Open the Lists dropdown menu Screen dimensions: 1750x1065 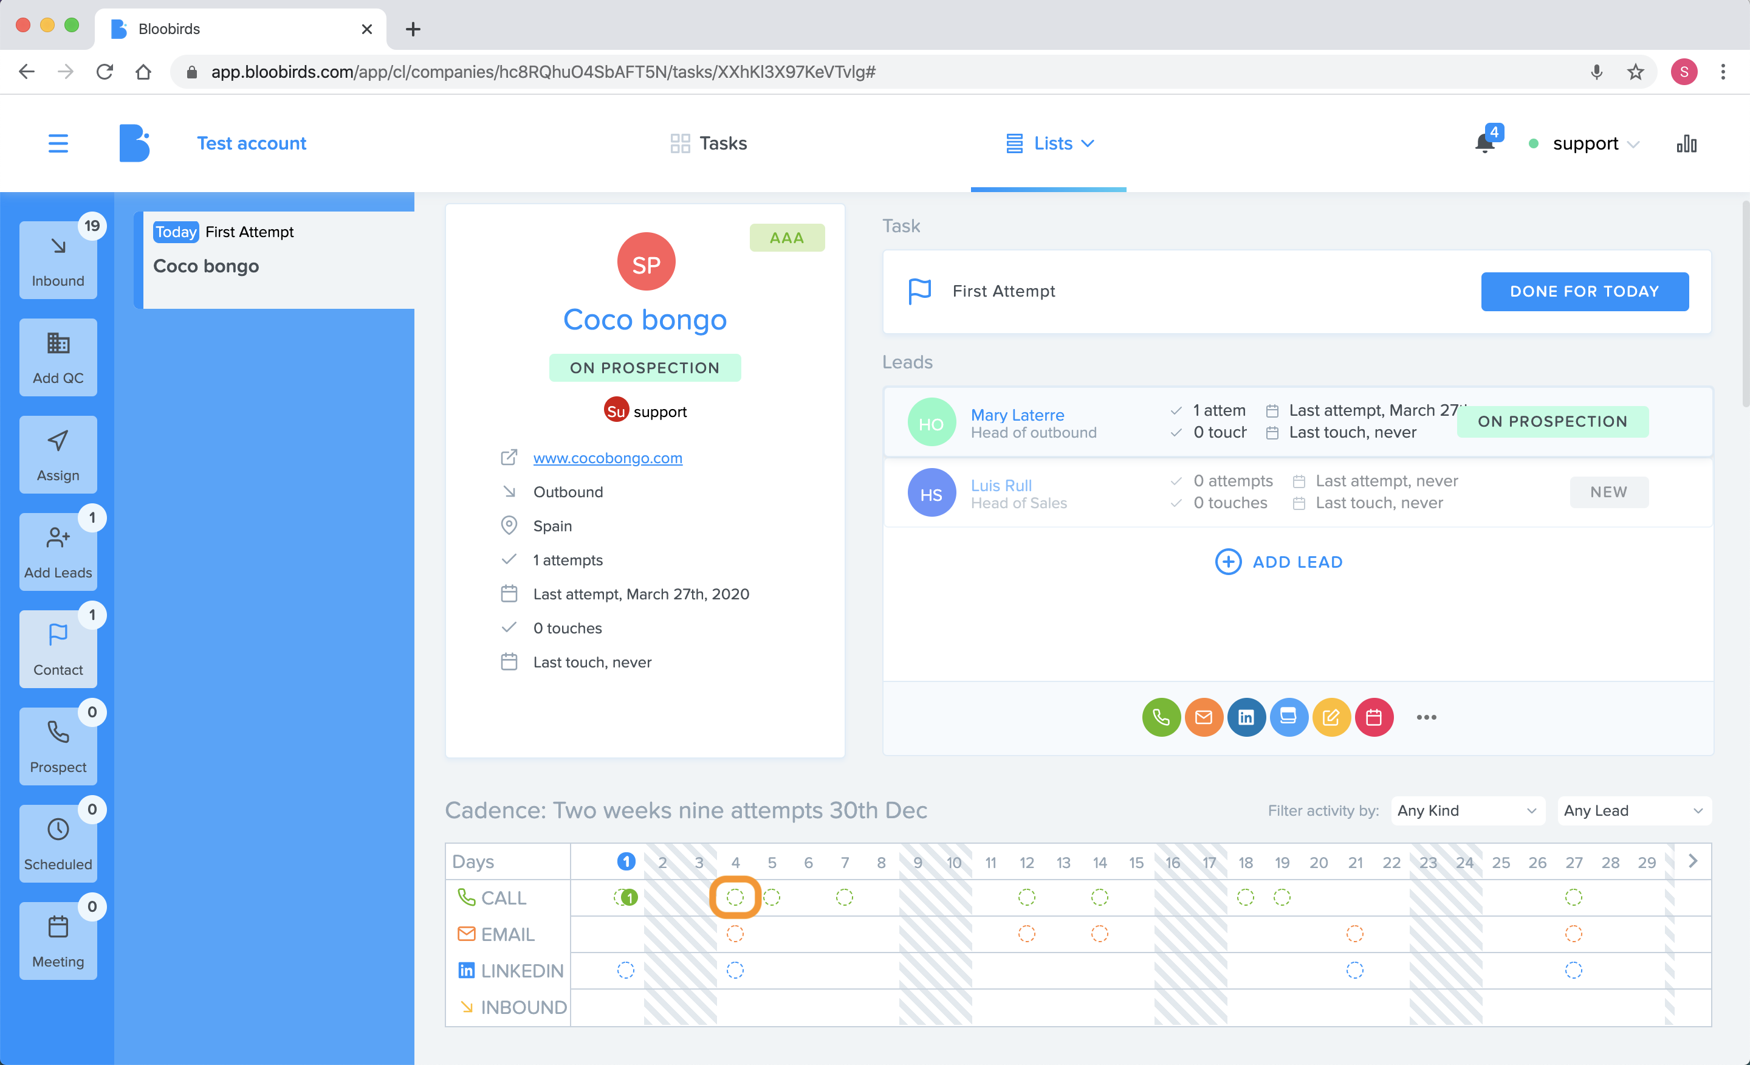pos(1050,143)
